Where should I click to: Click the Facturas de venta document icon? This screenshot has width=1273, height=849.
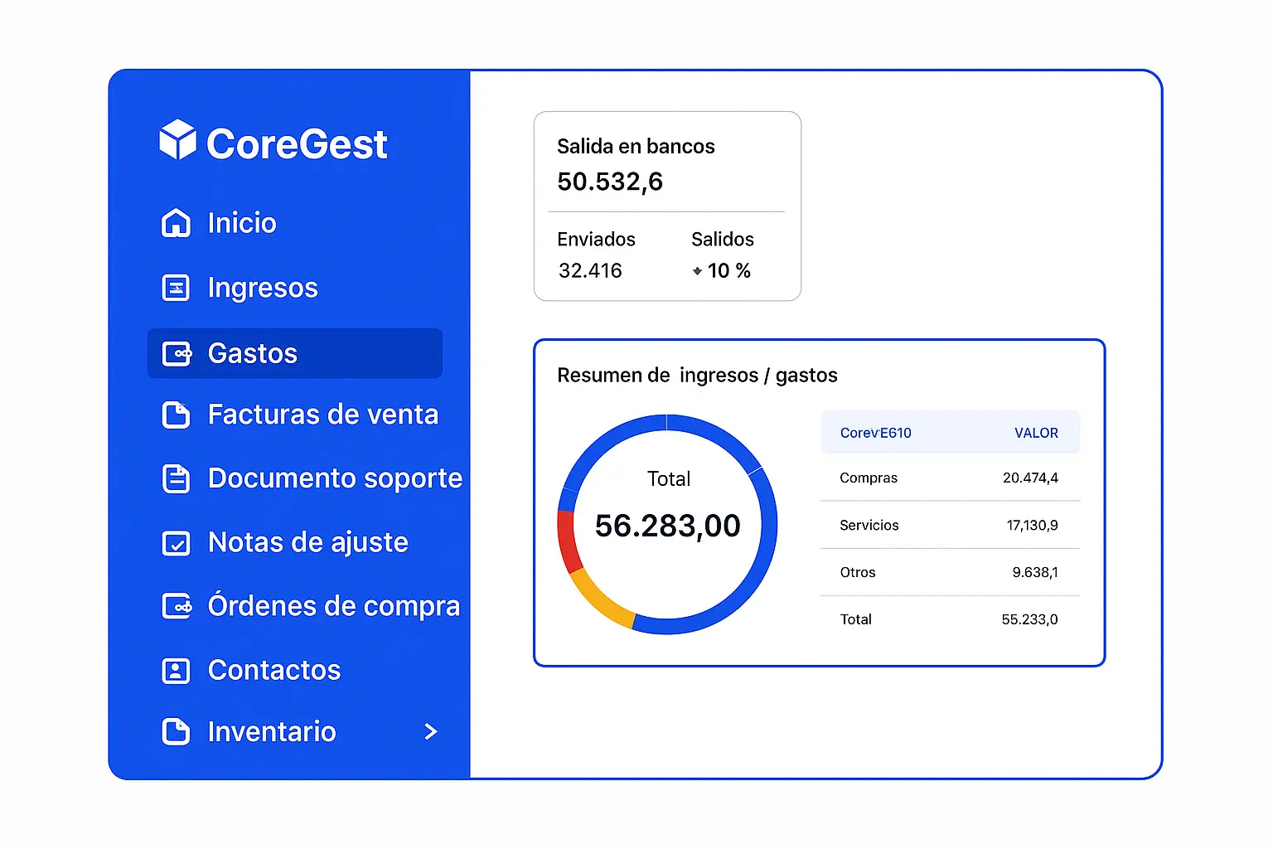(176, 415)
